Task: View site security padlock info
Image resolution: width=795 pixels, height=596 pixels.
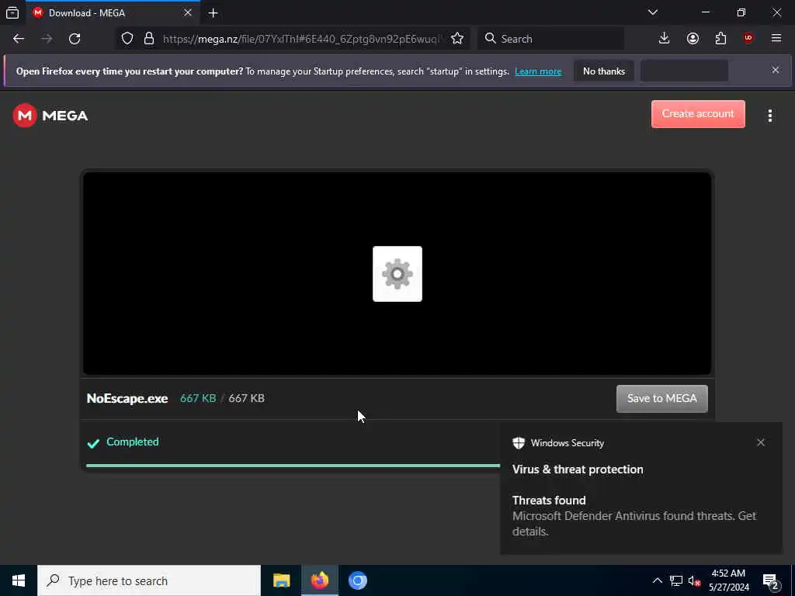Action: click(x=148, y=39)
